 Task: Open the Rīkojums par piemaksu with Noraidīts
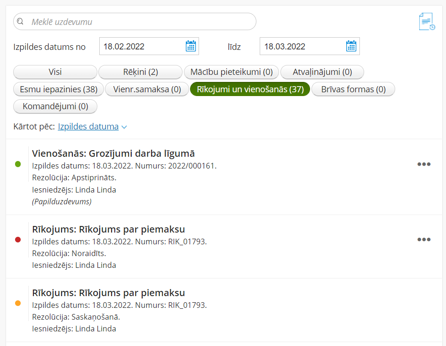[x=108, y=229]
